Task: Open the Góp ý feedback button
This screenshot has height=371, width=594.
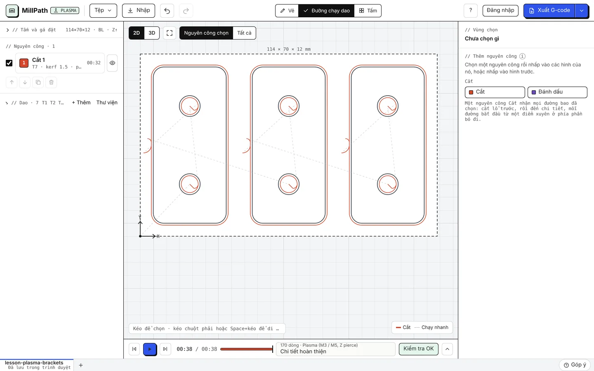Action: [575, 365]
